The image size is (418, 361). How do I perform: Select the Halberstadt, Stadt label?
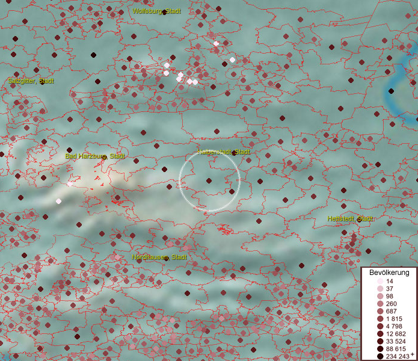click(224, 152)
